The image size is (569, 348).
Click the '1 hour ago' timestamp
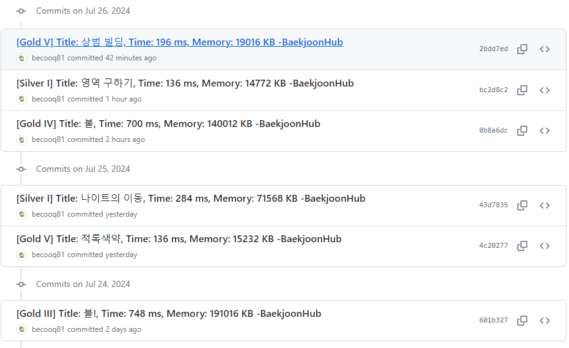click(x=123, y=99)
